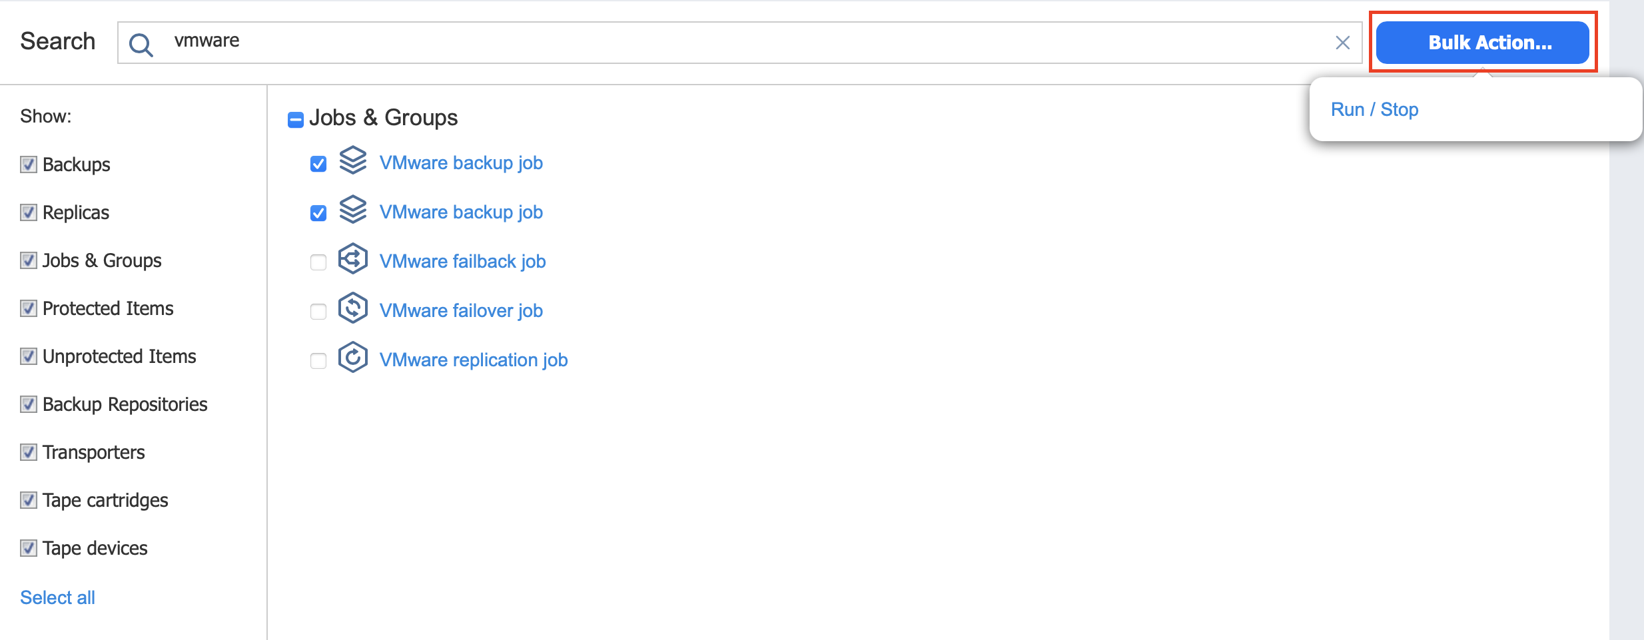Image resolution: width=1644 pixels, height=640 pixels.
Task: Toggle the Tape devices filter checkbox
Action: click(x=29, y=548)
